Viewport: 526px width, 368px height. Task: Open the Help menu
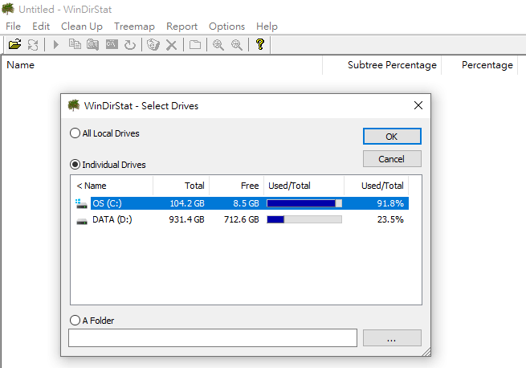(x=267, y=27)
